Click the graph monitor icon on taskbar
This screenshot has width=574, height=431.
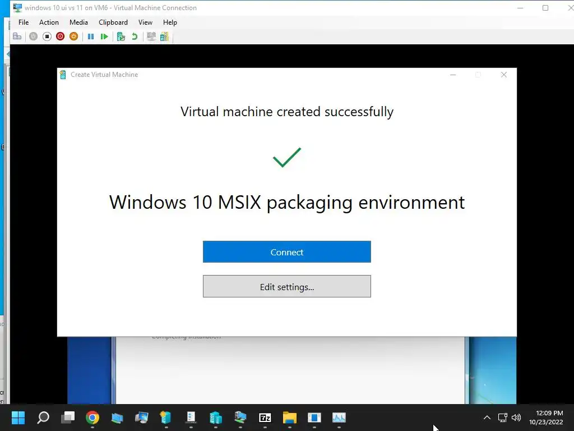pyautogui.click(x=339, y=418)
